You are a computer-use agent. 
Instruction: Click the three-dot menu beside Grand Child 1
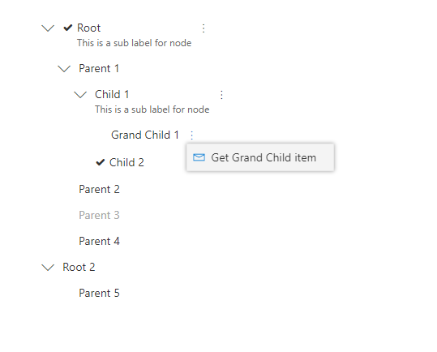coord(191,135)
